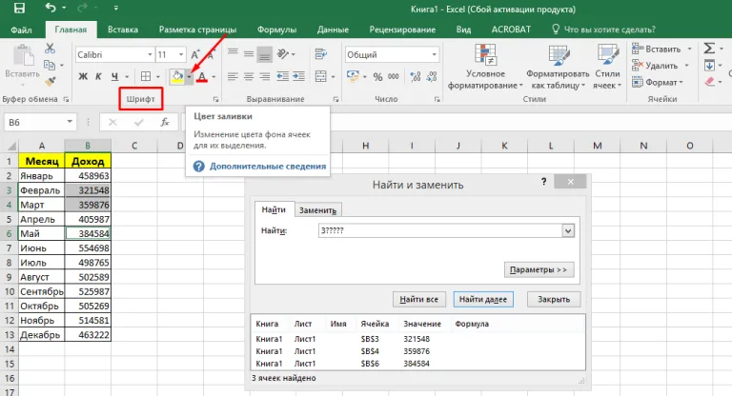
Task: Click the Fill down arrow icon
Action: (x=709, y=66)
